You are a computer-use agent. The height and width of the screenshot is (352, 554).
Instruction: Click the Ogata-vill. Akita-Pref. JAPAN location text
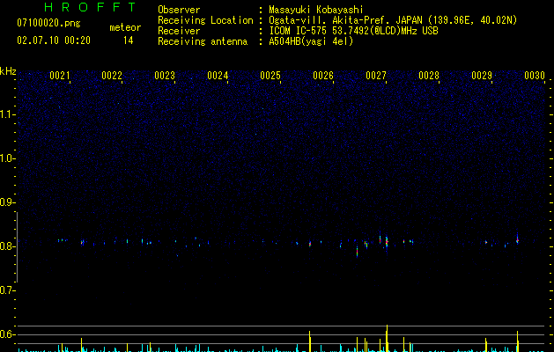pyautogui.click(x=393, y=20)
